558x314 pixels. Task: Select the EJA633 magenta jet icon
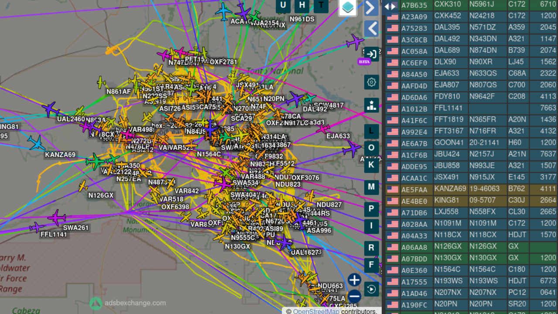pos(323,129)
